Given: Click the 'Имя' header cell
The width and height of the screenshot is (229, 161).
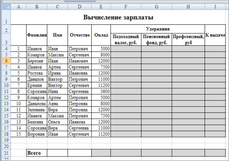Looking at the screenshot, I should [57, 35].
